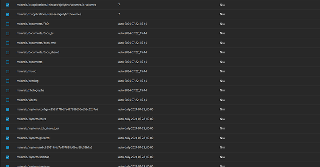Click the mainraid/.system/cores name

31,119
